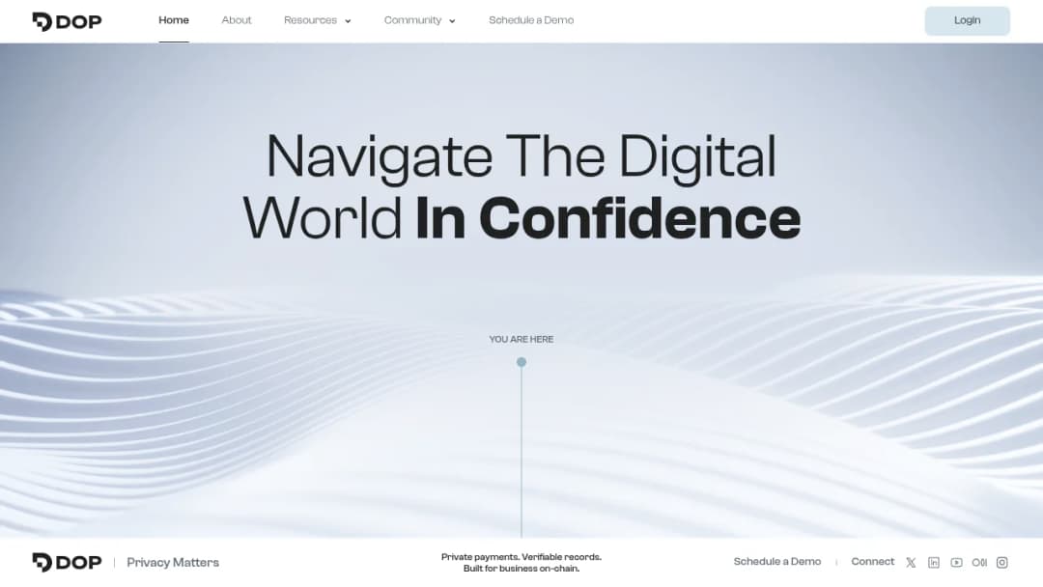Click the DOP logo in the header
1043x587 pixels.
point(68,21)
